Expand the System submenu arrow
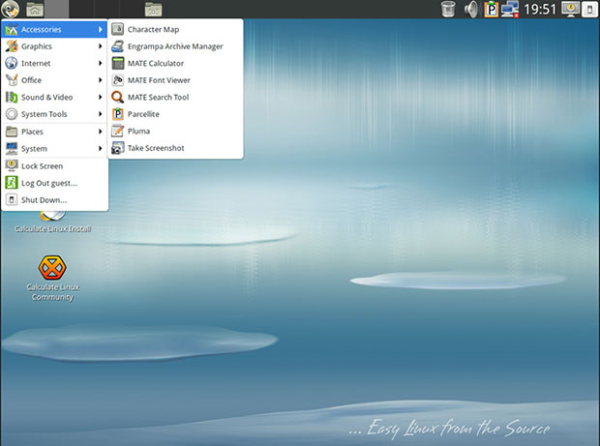Viewport: 600px width, 446px height. [x=101, y=148]
